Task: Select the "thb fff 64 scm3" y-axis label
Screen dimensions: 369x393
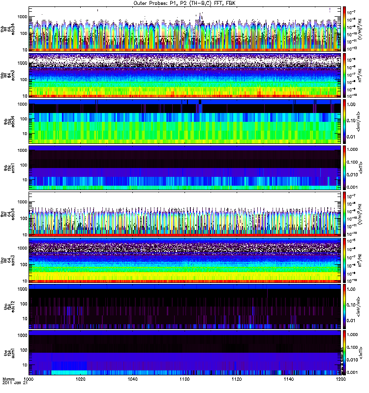Action: 8,75
